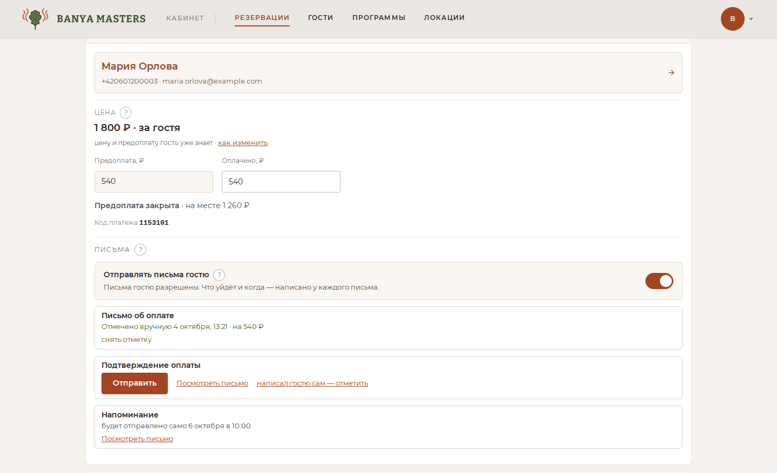Click the Предоплата закрыта status text
This screenshot has width=777, height=473.
(x=137, y=205)
